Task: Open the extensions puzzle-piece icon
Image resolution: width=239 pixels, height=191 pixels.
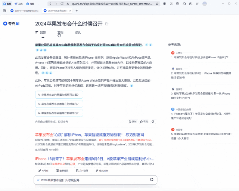Action: click(x=184, y=4)
